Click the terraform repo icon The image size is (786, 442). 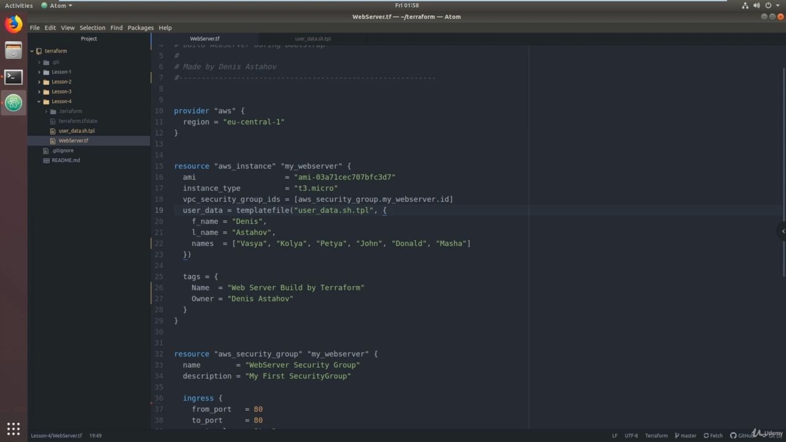pyautogui.click(x=39, y=51)
